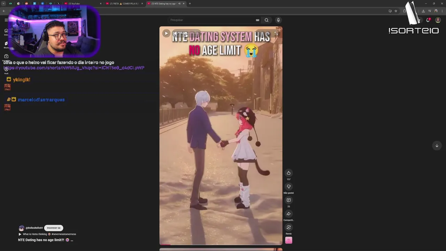Click the browser back arrow
This screenshot has width=446, height=251.
point(4,11)
